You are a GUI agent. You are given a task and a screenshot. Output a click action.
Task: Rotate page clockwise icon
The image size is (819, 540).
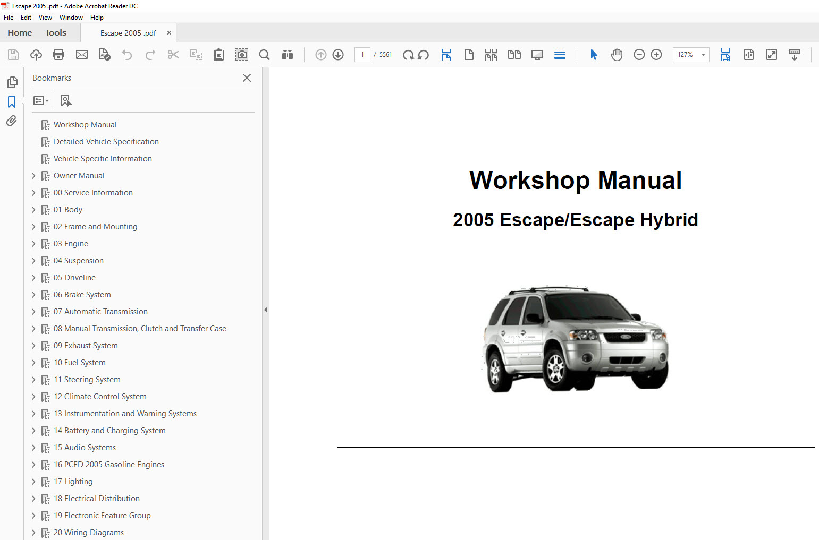408,55
